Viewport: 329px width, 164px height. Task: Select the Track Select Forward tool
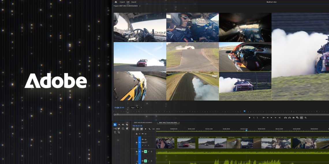pos(119,125)
